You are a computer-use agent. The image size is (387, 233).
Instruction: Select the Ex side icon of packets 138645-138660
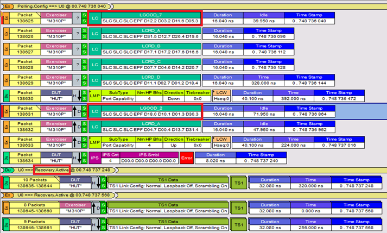pos(6,208)
